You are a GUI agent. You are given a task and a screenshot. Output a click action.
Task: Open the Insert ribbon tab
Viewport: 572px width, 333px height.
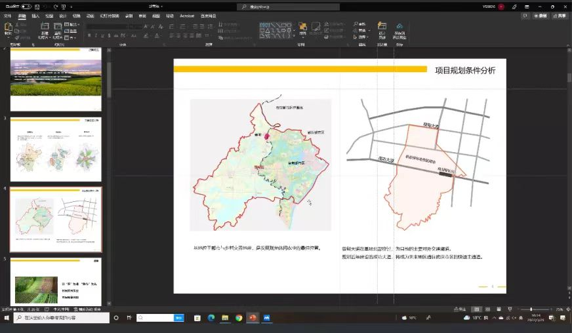point(35,16)
